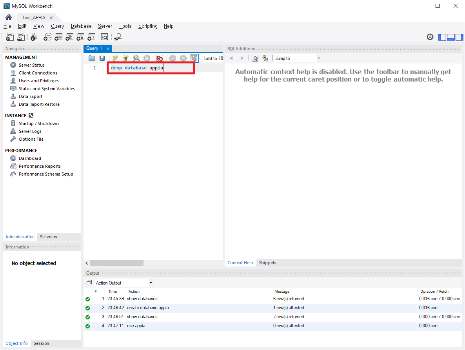The image size is (465, 350).
Task: Create a new stored procedure icon
Action: (80, 37)
